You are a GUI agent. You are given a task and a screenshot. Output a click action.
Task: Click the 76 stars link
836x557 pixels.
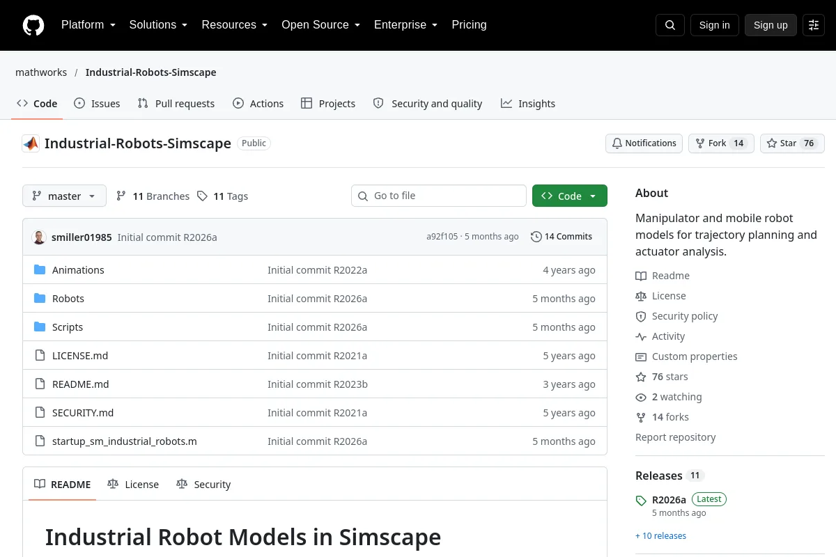662,377
